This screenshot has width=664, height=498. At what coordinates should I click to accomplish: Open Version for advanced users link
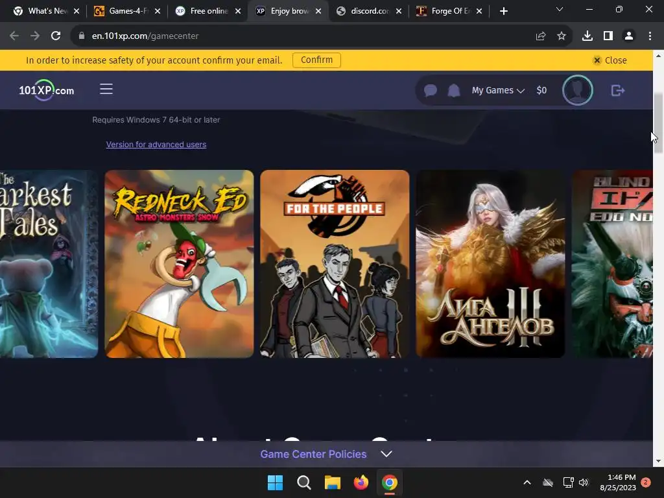pos(156,145)
